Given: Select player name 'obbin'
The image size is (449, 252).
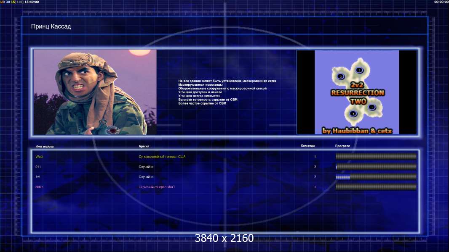Looking at the screenshot, I should click(39, 187).
